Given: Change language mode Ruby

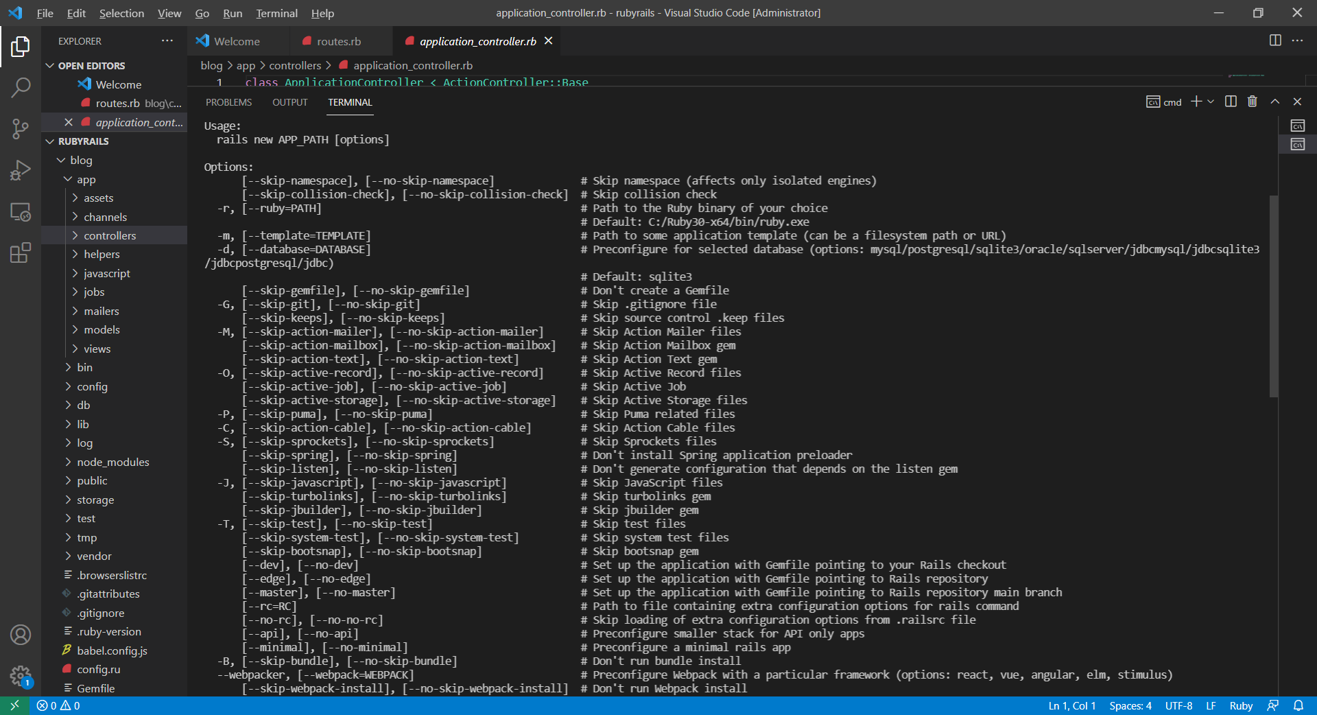Looking at the screenshot, I should (1241, 705).
